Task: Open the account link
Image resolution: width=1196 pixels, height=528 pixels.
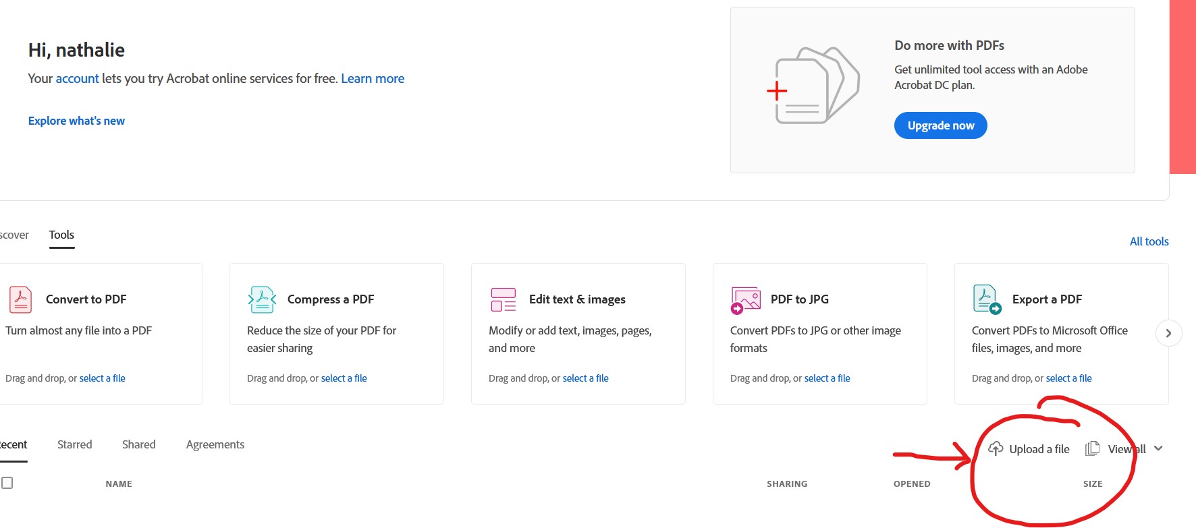Action: pos(77,78)
